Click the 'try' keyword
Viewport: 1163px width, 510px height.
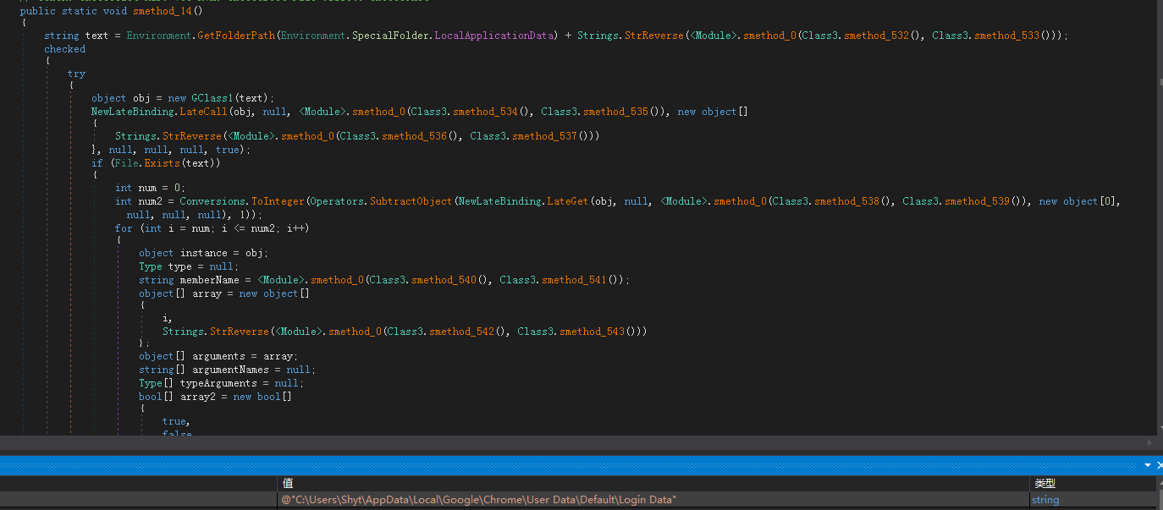(77, 74)
